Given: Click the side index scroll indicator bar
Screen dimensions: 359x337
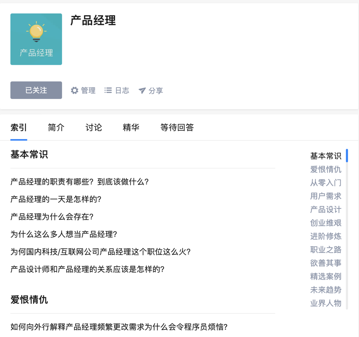Looking at the screenshot, I should [347, 156].
